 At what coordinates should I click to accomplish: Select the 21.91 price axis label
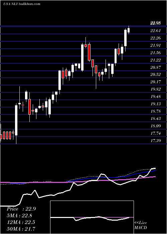point(156,45)
